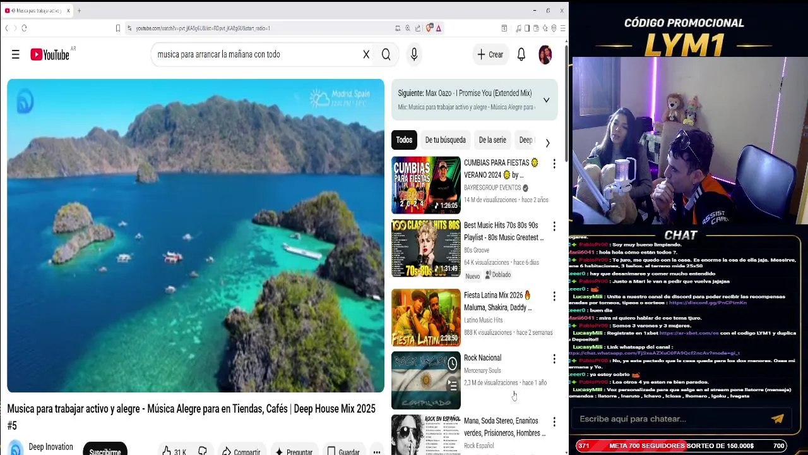Image resolution: width=808 pixels, height=455 pixels.
Task: Open options menu for Fiesta Latina Mix
Action: pyautogui.click(x=554, y=296)
